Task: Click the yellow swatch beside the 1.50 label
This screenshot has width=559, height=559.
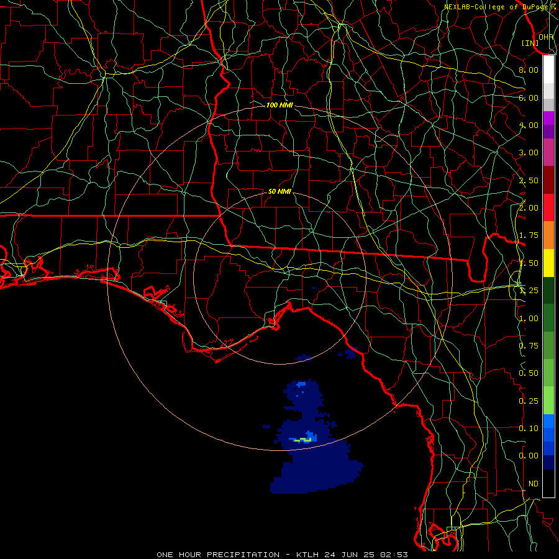Action: [x=548, y=263]
